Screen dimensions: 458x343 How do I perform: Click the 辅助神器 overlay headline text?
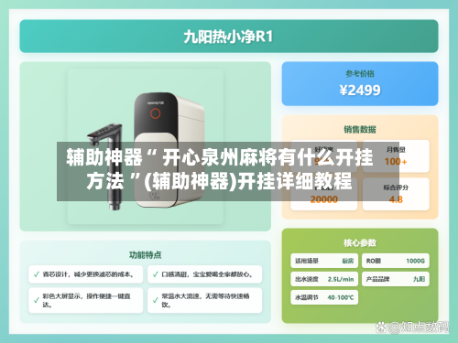pos(220,169)
